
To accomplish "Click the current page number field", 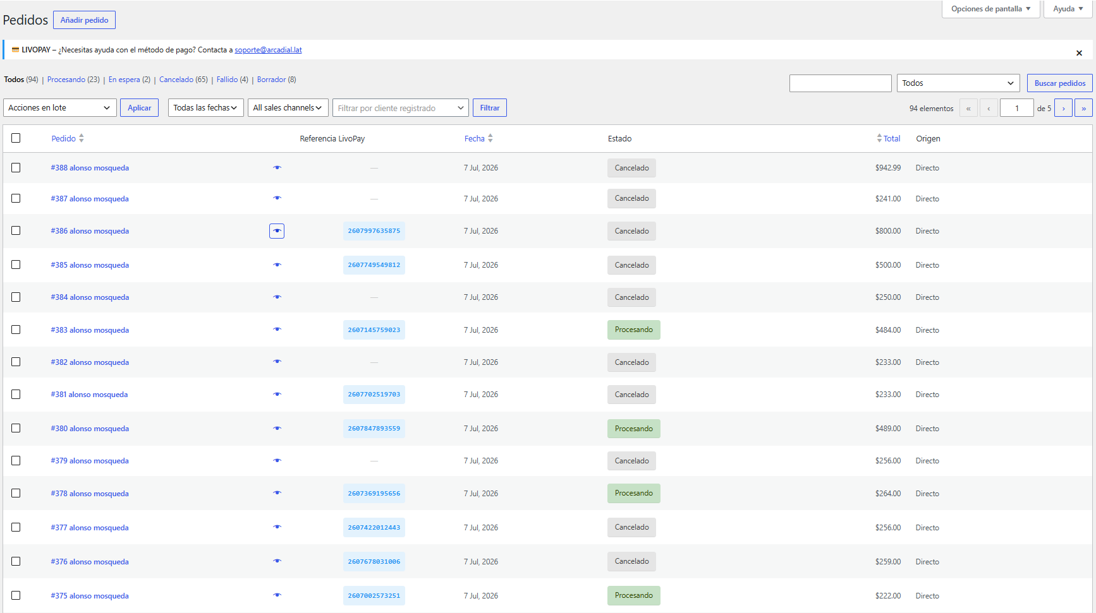I will pyautogui.click(x=1017, y=108).
